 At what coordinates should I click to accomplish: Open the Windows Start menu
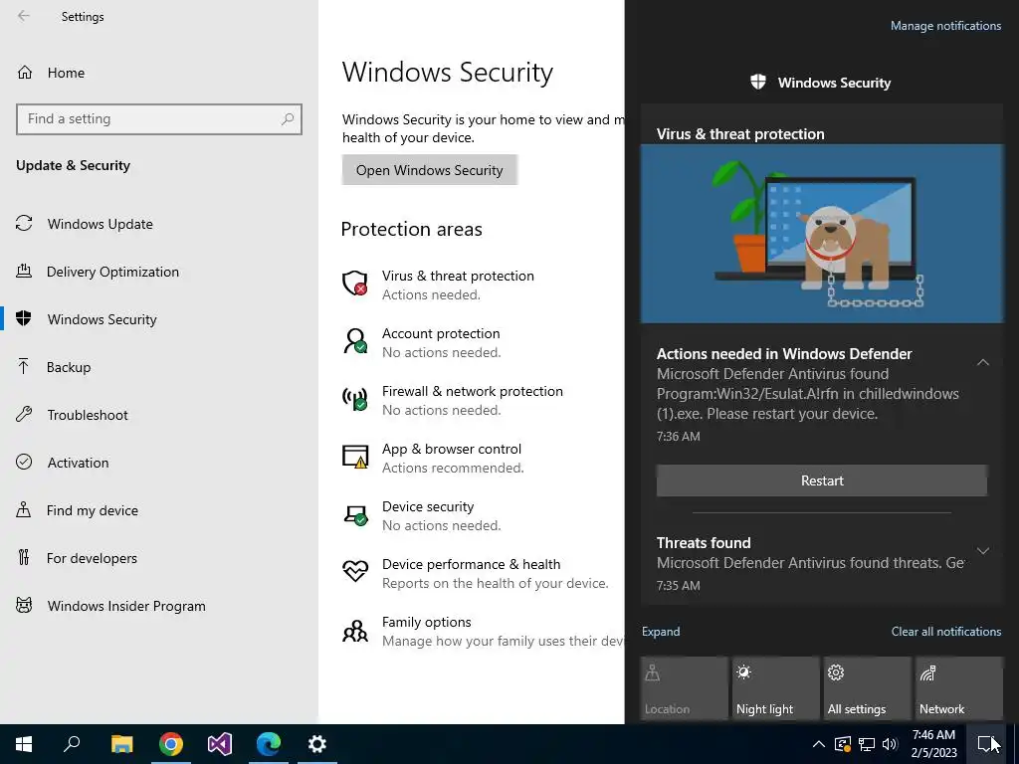(x=24, y=744)
